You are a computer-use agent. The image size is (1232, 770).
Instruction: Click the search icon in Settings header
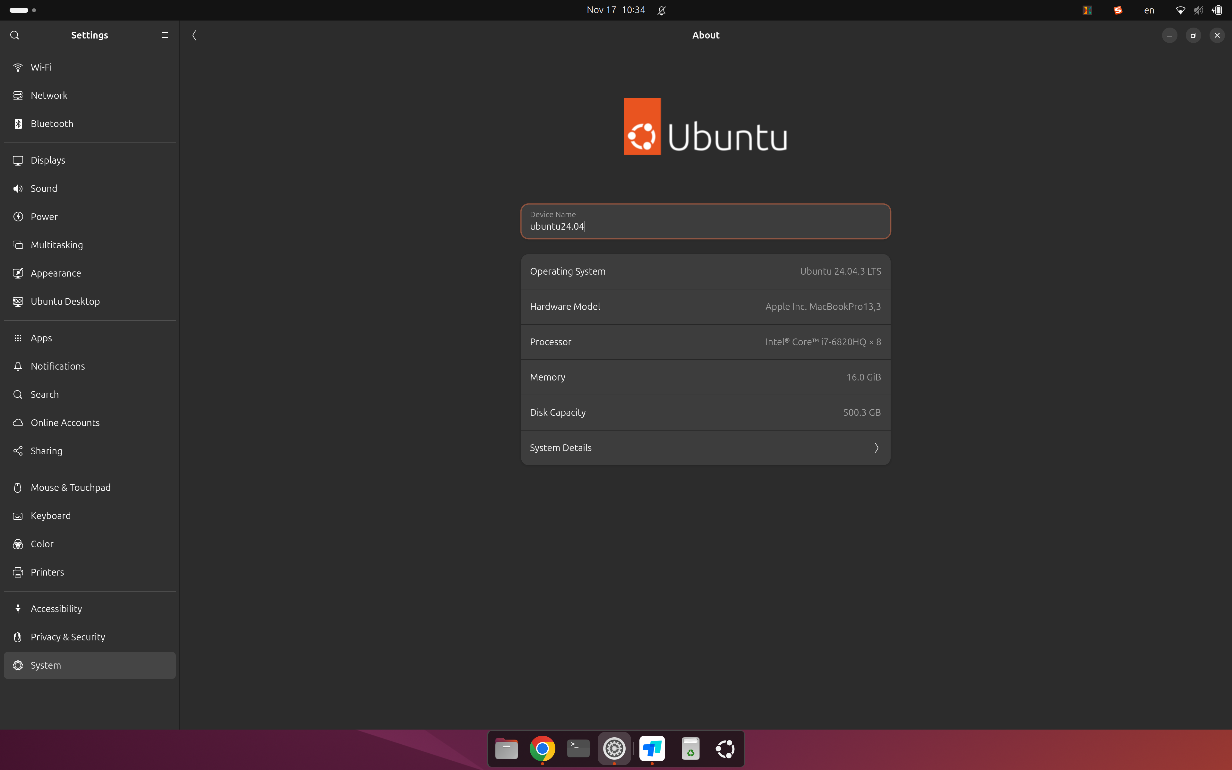(15, 35)
